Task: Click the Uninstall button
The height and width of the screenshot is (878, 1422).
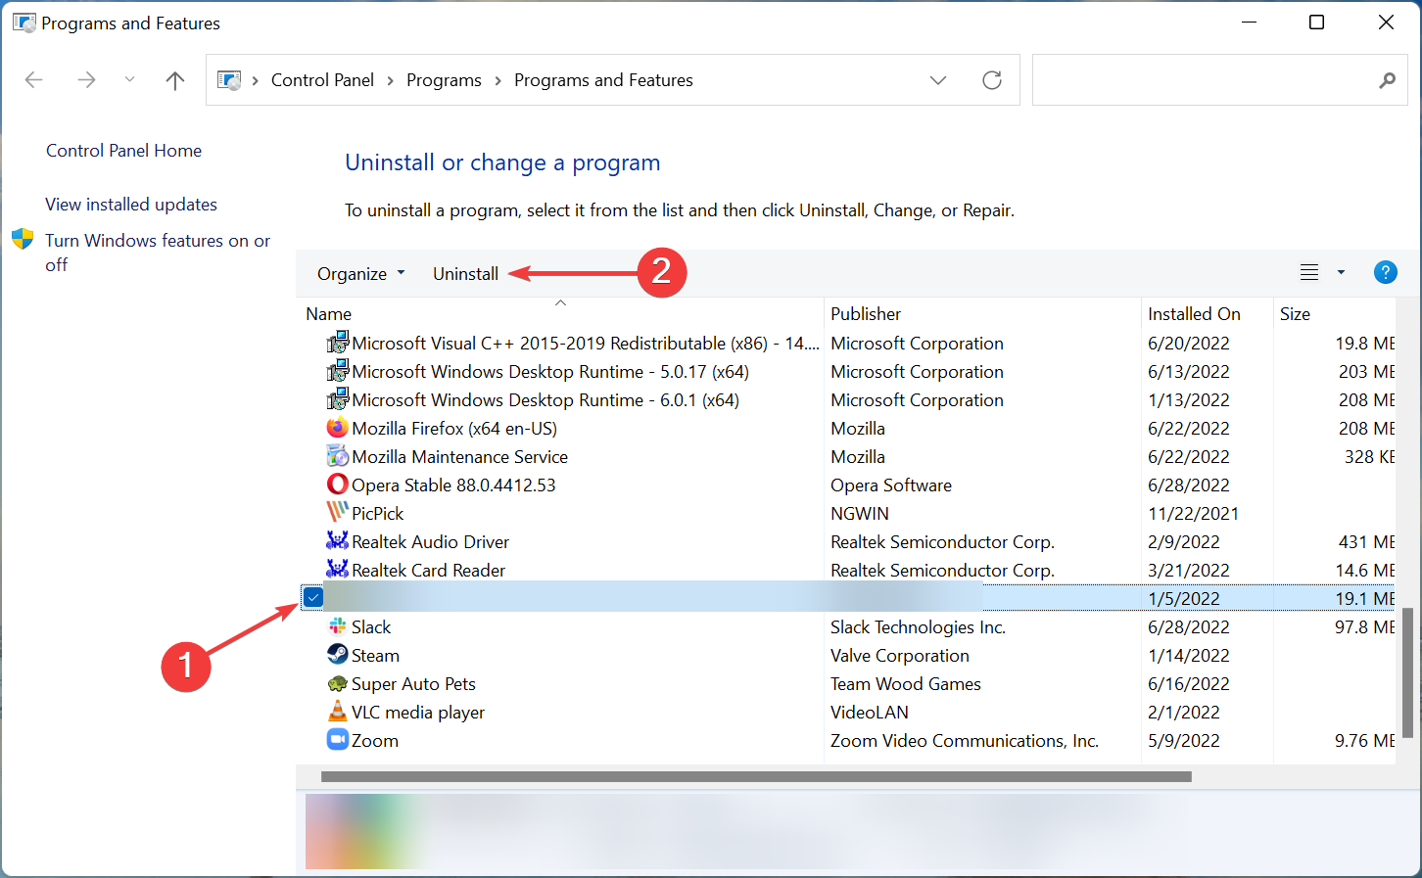Action: point(465,273)
